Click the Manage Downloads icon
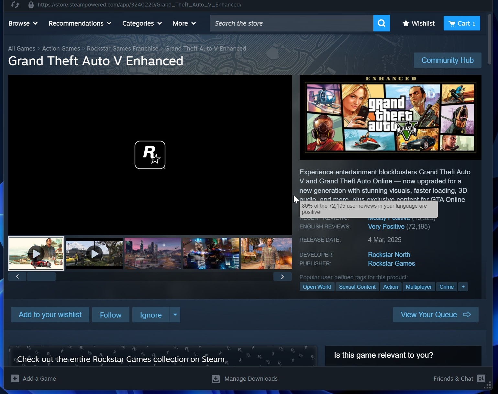Screen dimensions: 498x394 click(216, 379)
